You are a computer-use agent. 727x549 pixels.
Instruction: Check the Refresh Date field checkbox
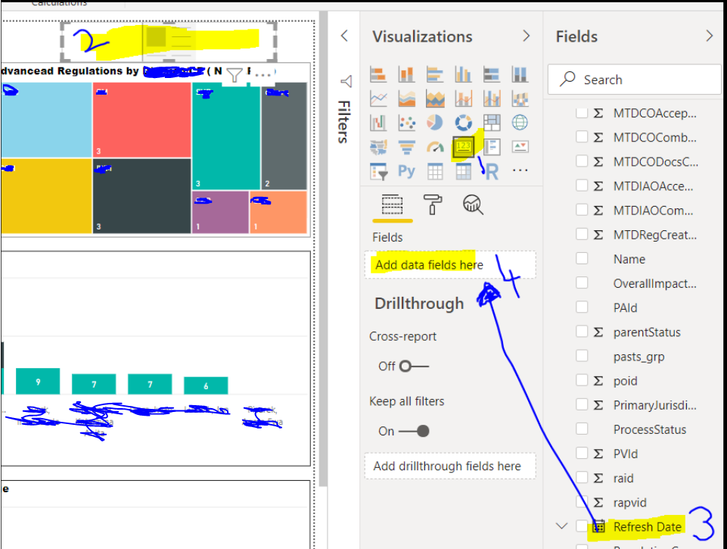[582, 526]
